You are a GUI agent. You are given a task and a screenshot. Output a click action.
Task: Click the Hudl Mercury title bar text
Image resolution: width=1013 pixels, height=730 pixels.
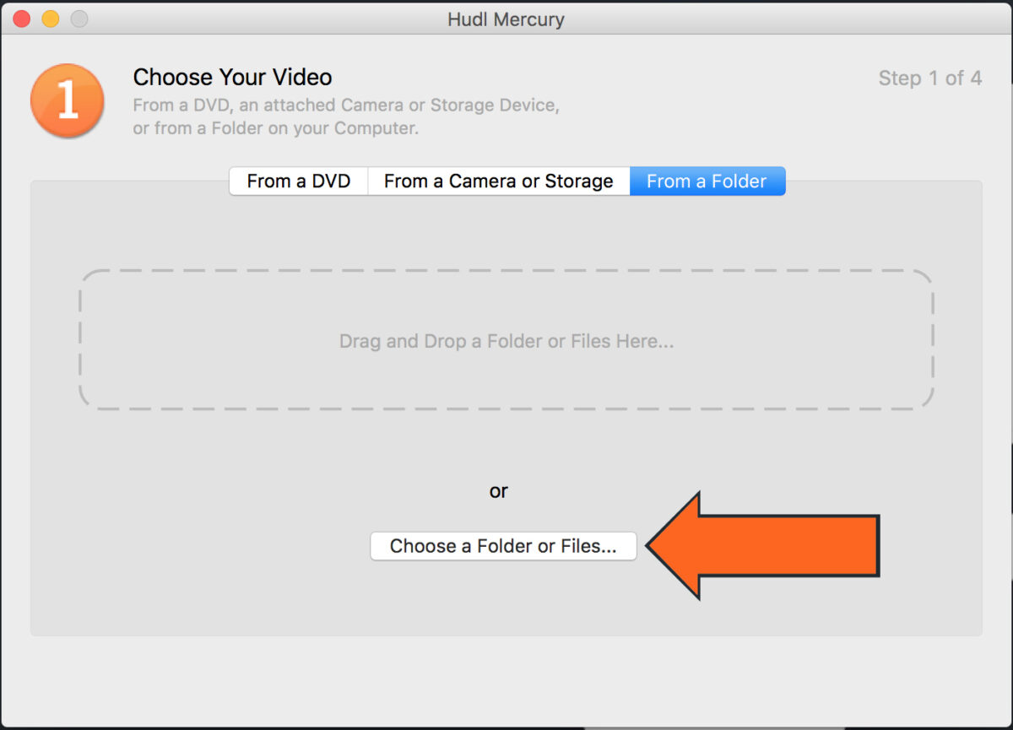point(506,19)
